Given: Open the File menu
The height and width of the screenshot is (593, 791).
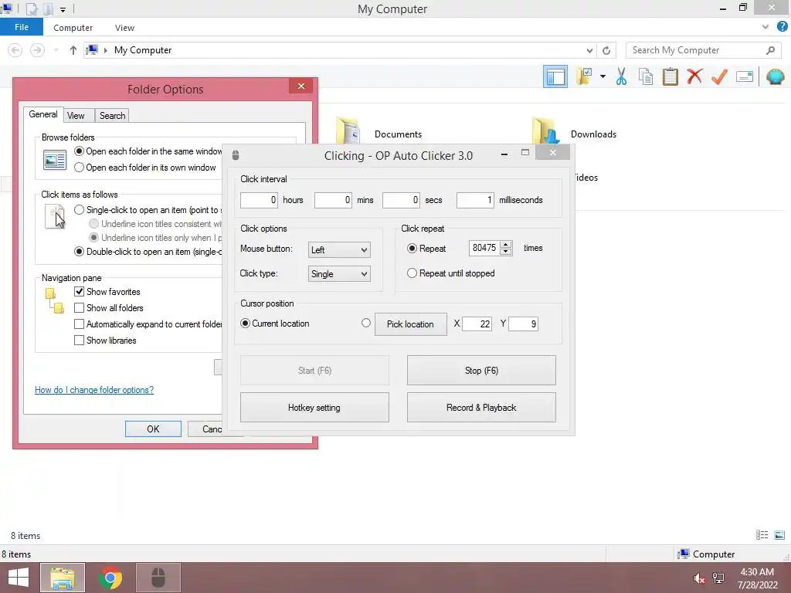Looking at the screenshot, I should (x=21, y=27).
